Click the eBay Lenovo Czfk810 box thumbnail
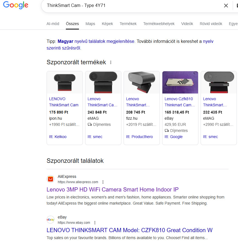Image resolution: width=238 pixels, height=248 pixels. click(180, 82)
